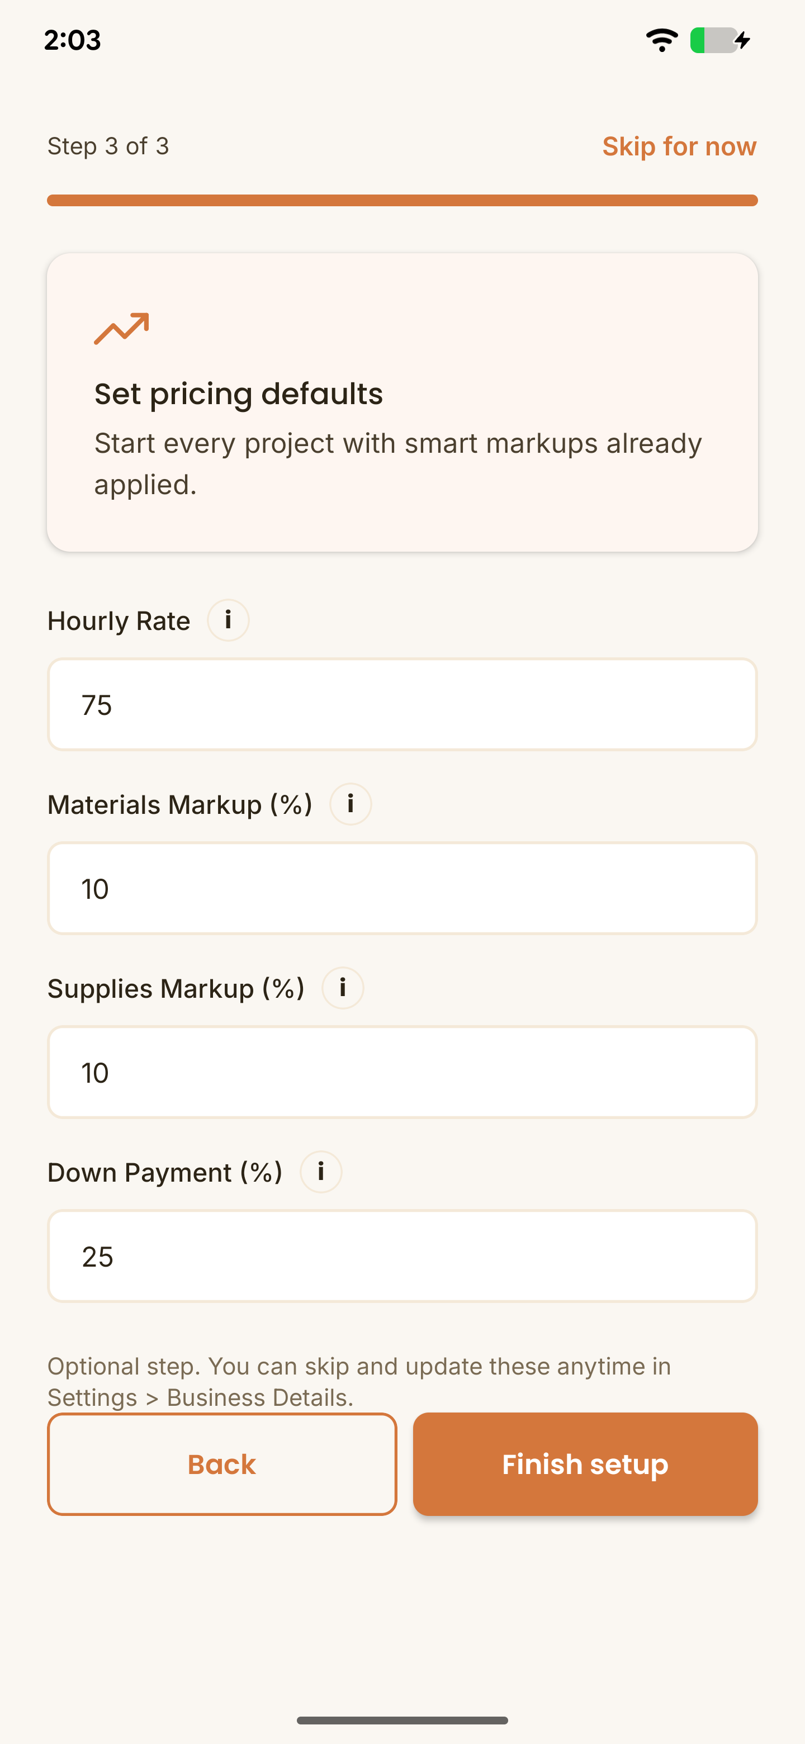Screen dimensions: 805x1744
Task: Click the Supplies Markup value field
Action: (402, 1073)
